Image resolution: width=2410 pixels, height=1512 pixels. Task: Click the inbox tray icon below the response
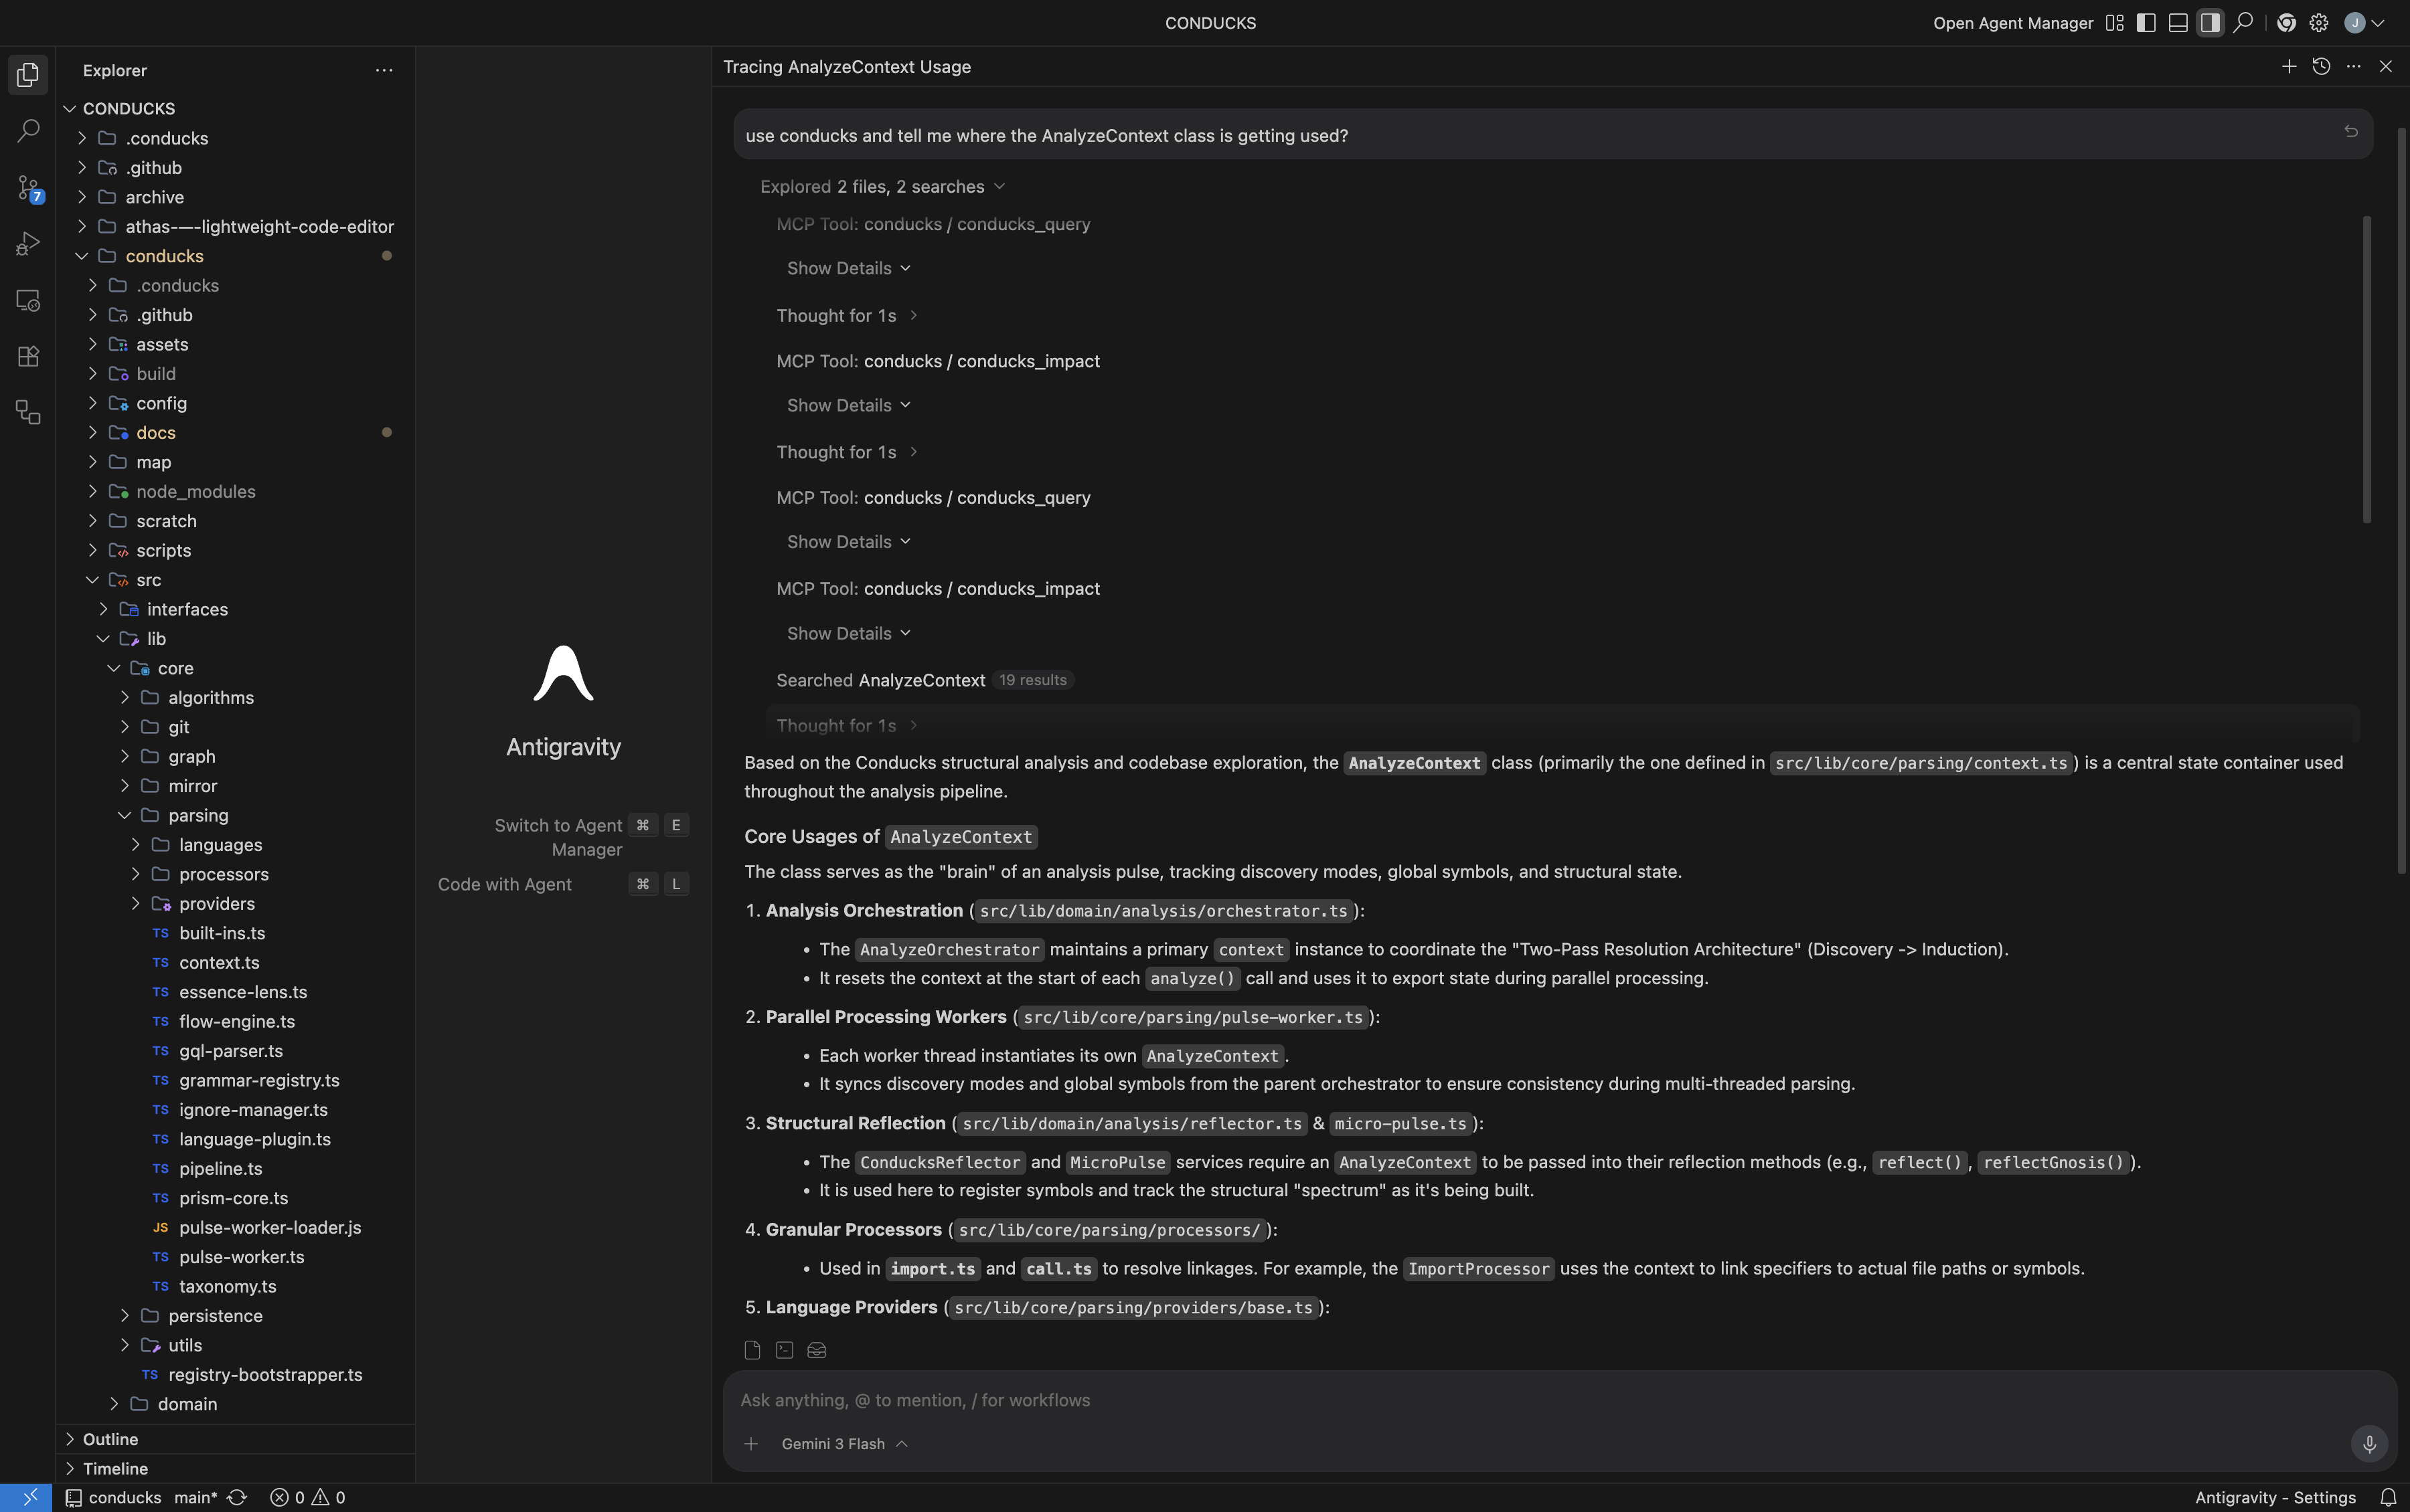tap(816, 1350)
